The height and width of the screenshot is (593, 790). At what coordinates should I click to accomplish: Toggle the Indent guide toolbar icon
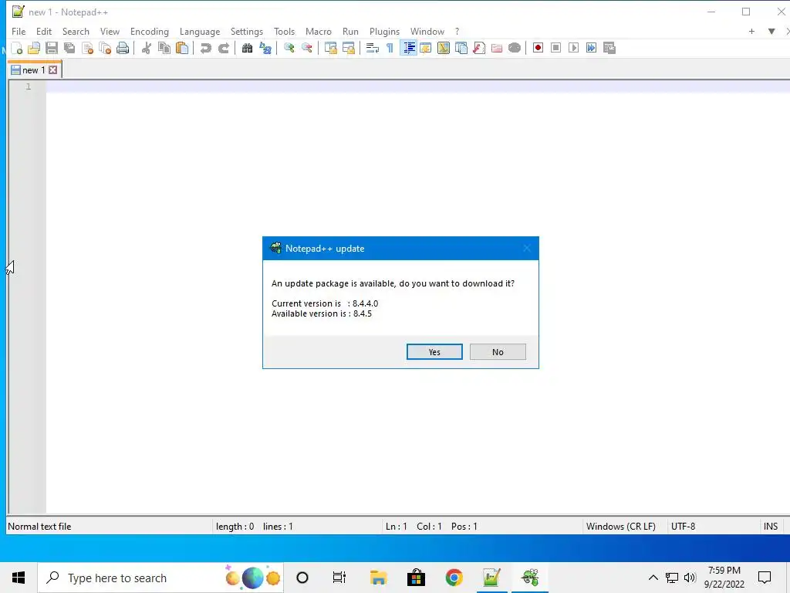click(x=409, y=48)
